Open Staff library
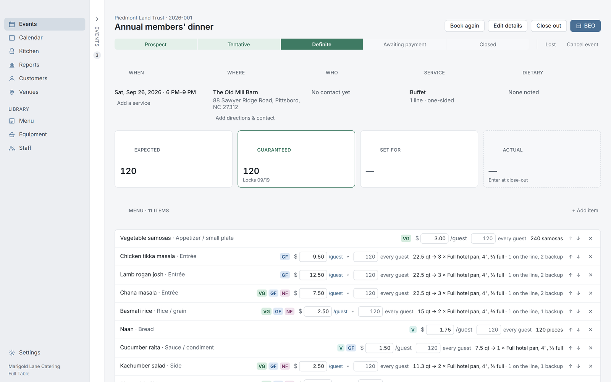The height and width of the screenshot is (382, 611). 45,148
